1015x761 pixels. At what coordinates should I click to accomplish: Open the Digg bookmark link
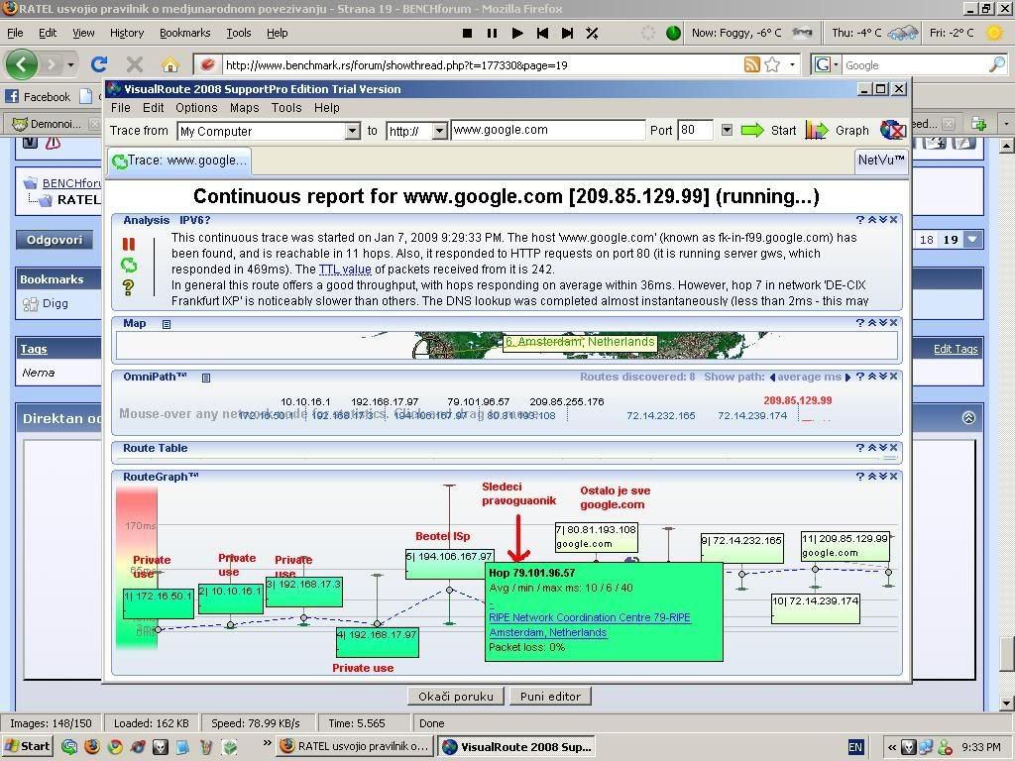click(x=56, y=303)
